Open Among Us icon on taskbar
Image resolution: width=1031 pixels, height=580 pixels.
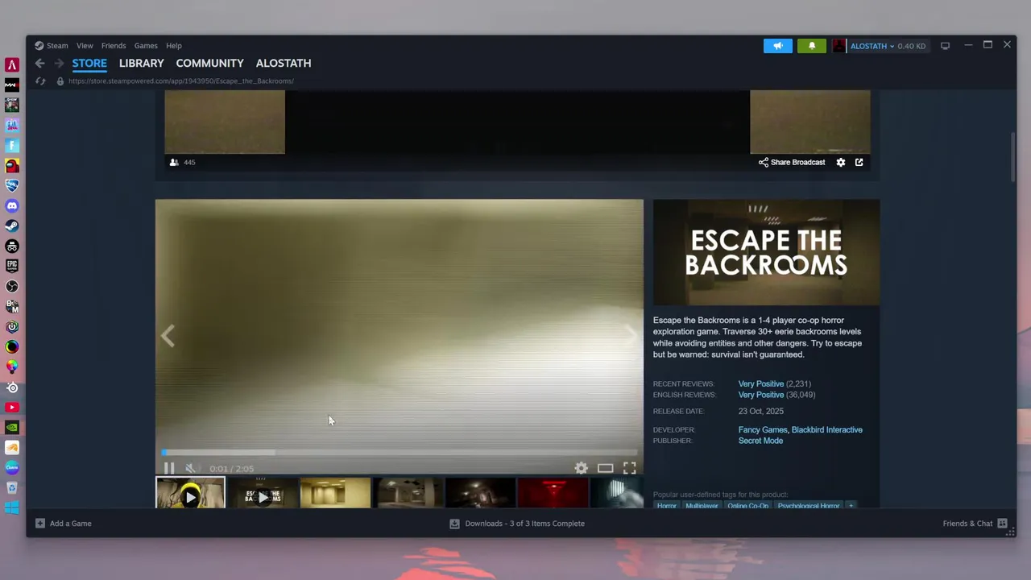pyautogui.click(x=12, y=165)
